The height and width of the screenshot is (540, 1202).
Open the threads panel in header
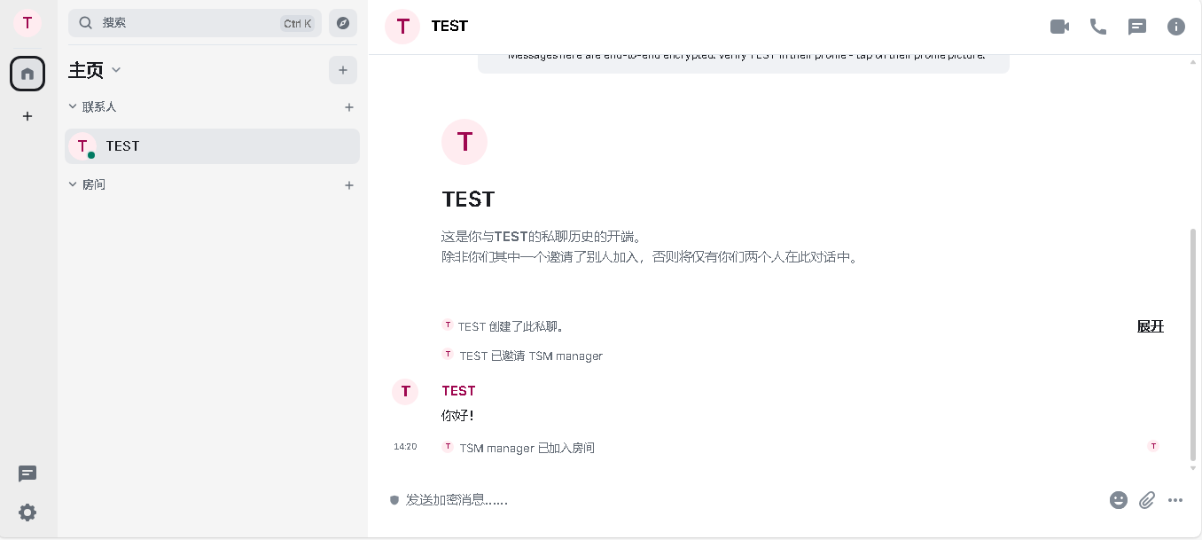point(1137,27)
